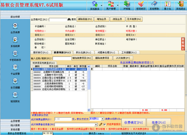Open the 此次消费备注信息 dropdown
The image size is (187, 135).
tap(96, 124)
